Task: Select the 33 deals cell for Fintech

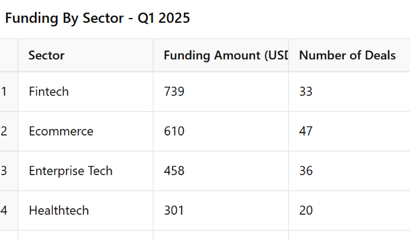Action: [349, 92]
